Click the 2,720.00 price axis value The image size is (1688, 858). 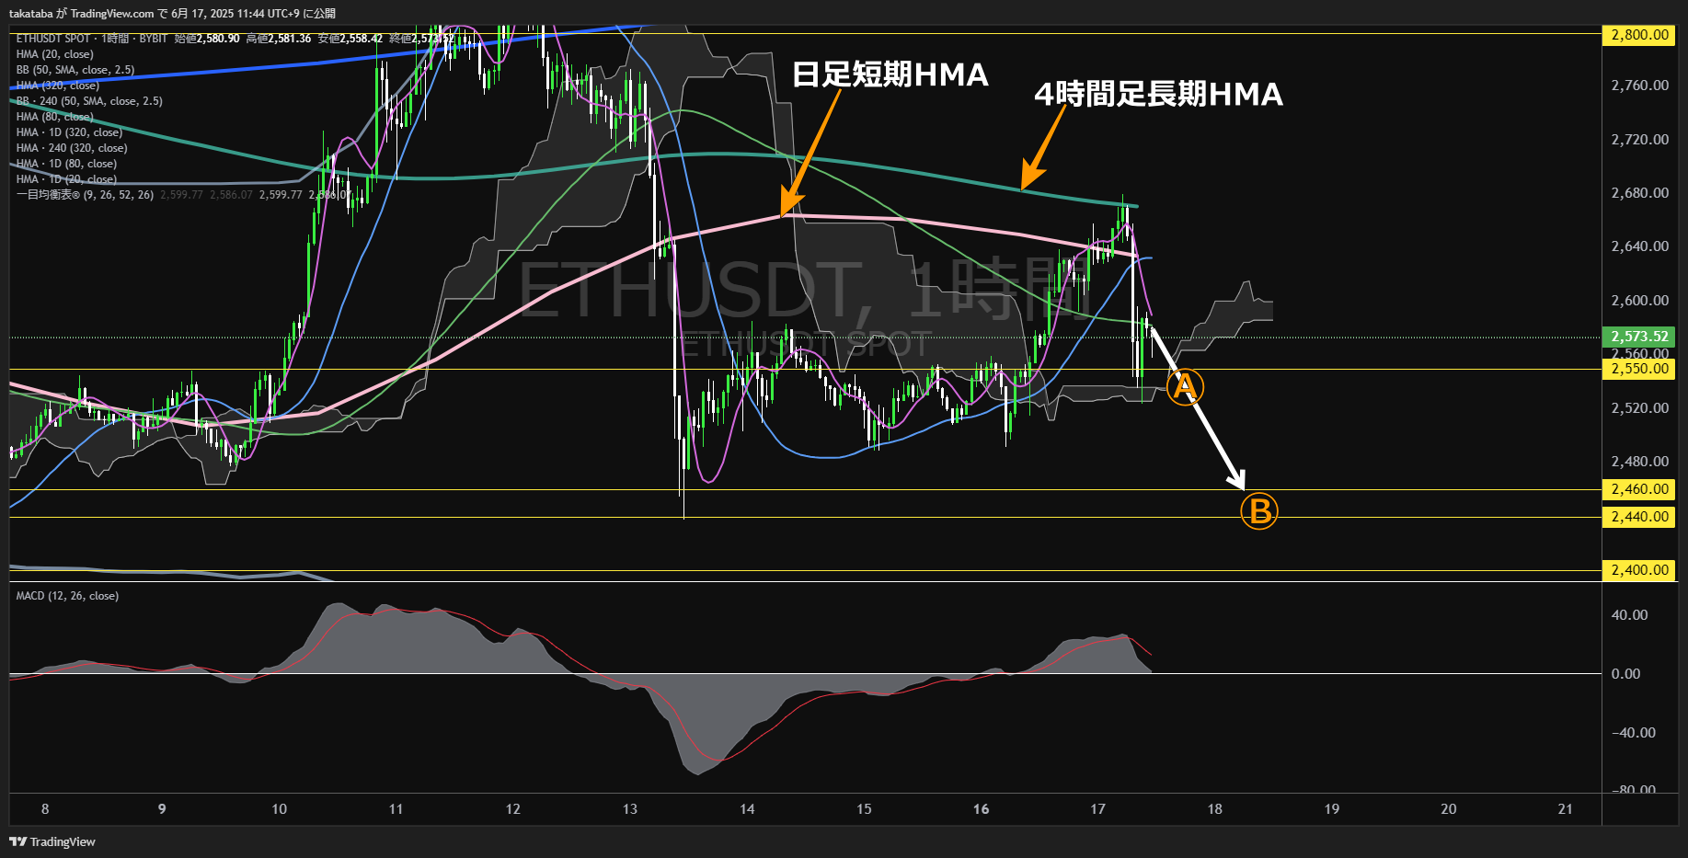1639,140
